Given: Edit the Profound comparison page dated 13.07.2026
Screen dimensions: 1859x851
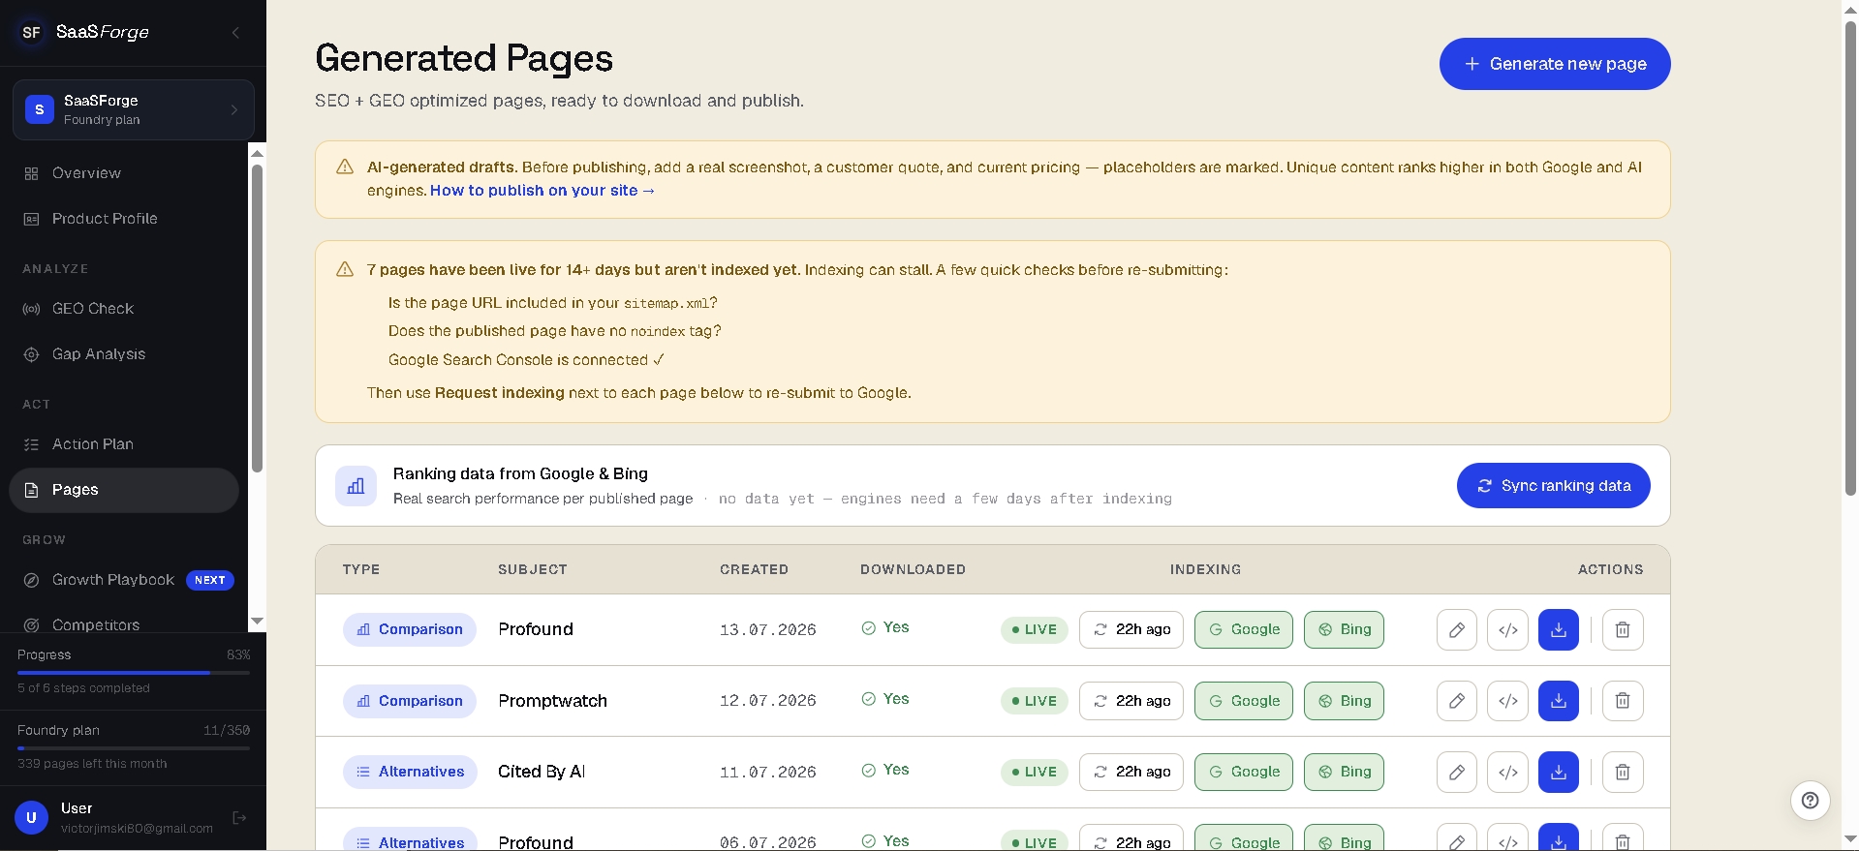Looking at the screenshot, I should click(1456, 629).
